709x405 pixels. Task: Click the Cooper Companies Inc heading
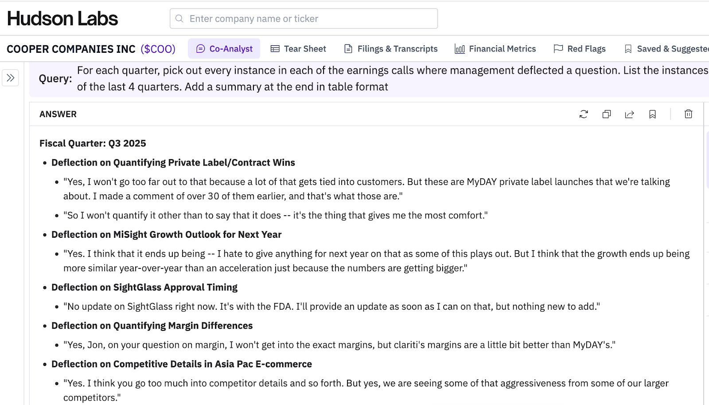[x=71, y=49]
